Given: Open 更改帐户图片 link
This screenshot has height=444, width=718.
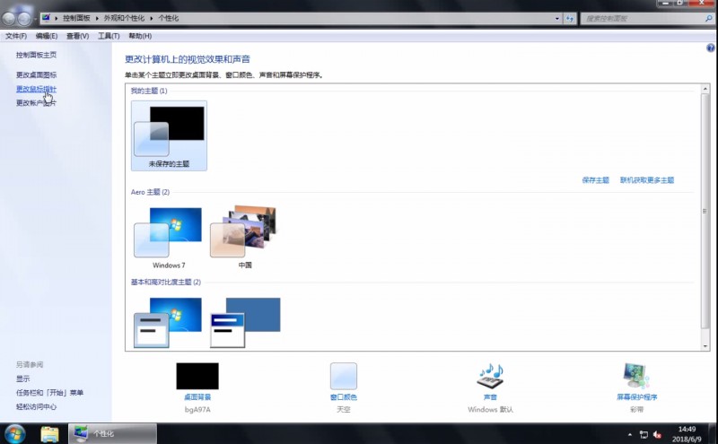Looking at the screenshot, I should click(x=36, y=103).
